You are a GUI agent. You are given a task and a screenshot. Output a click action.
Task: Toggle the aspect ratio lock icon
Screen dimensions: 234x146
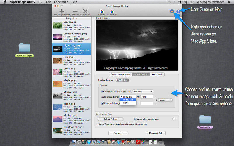[x=156, y=100]
